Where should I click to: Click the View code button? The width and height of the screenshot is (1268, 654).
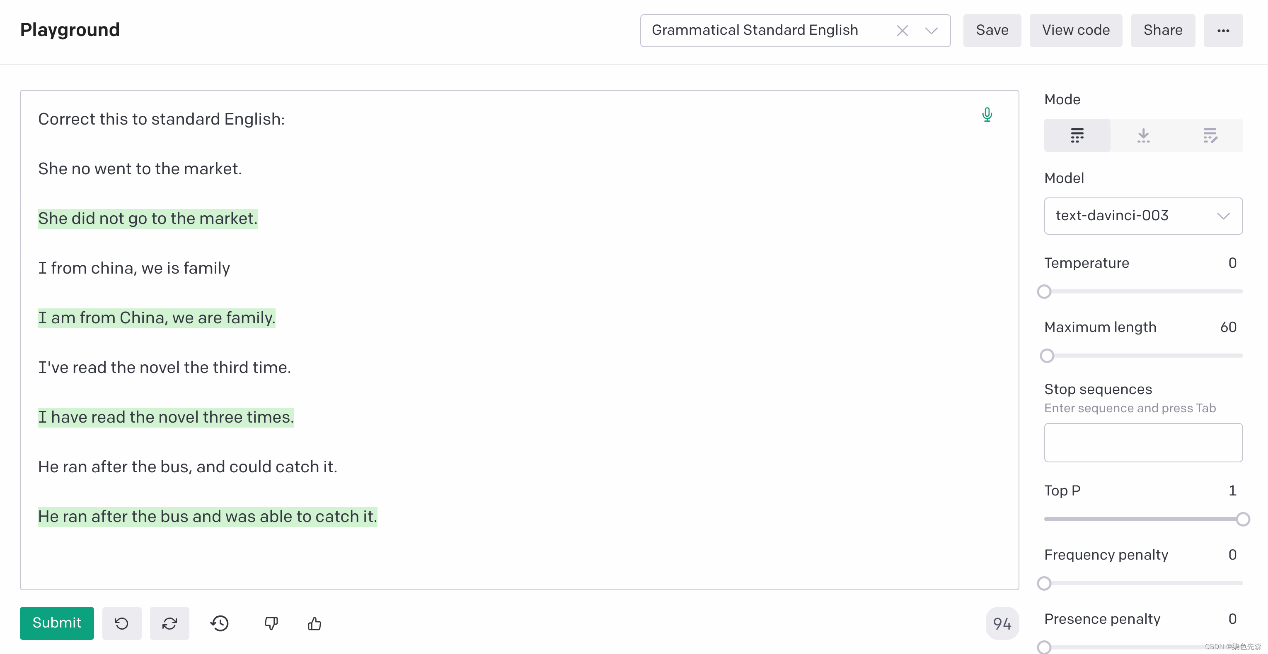1076,31
